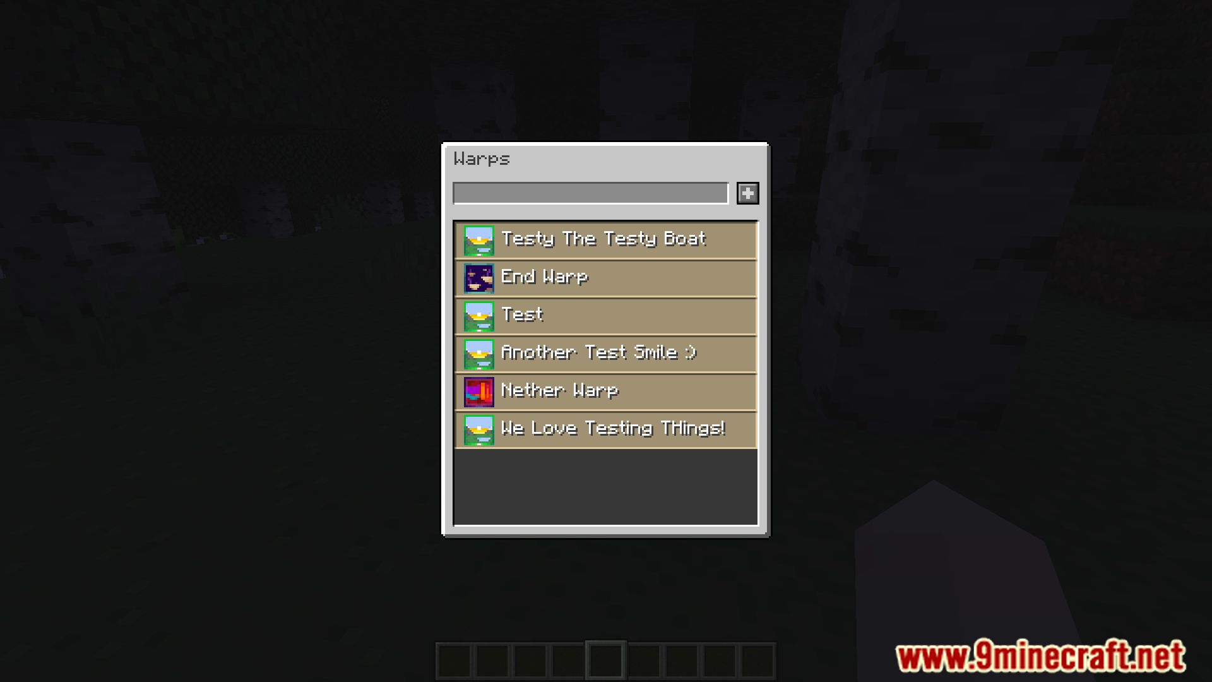Select the 'End Warp' list entry
1212x682 pixels.
(x=606, y=277)
